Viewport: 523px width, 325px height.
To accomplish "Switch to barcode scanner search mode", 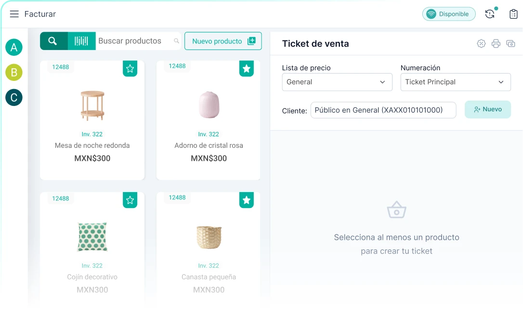I will [81, 41].
